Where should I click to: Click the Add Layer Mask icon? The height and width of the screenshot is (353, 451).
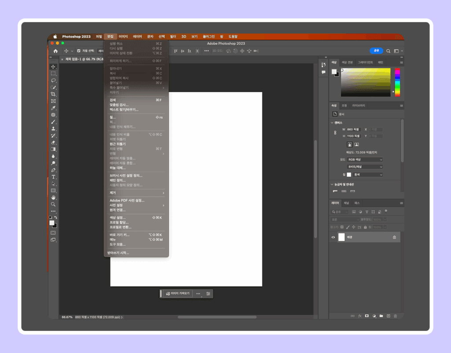click(367, 316)
